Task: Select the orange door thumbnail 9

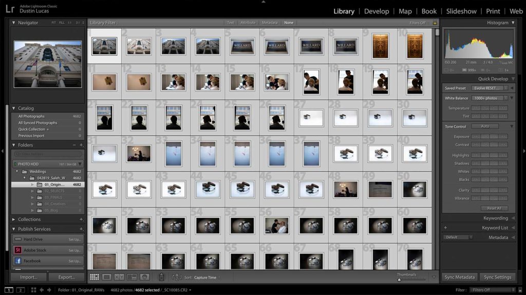Action: [x=380, y=46]
